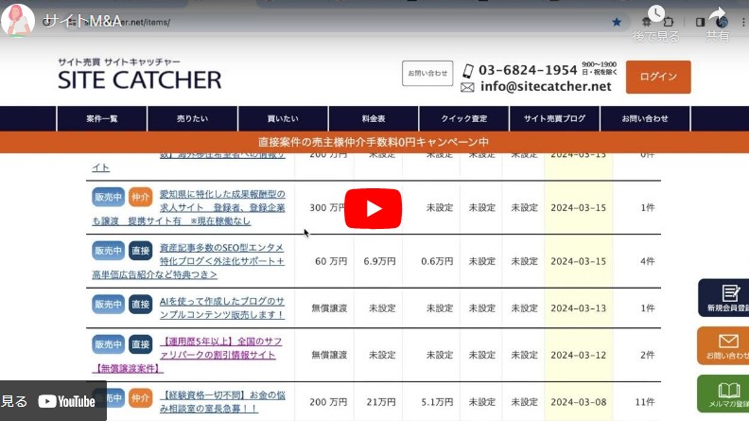This screenshot has width=749, height=421.
Task: Click the video title サイトM&A
Action: (82, 21)
